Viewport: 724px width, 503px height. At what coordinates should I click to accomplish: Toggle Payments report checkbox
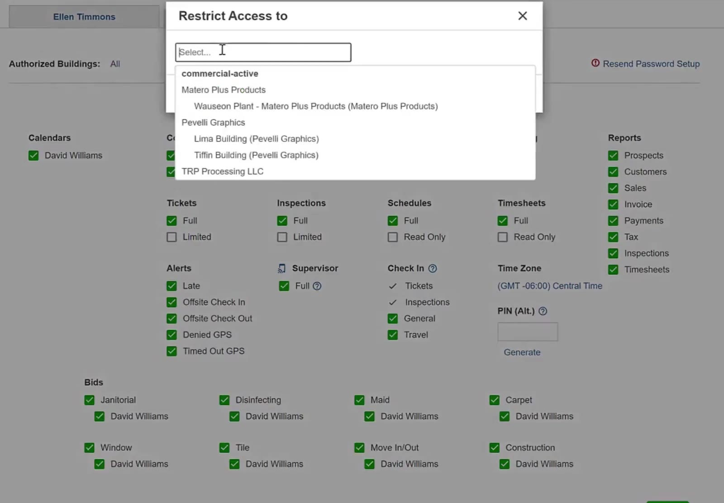tap(613, 221)
